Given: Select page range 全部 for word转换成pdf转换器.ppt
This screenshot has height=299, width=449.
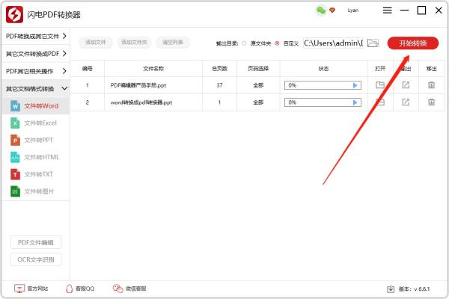Looking at the screenshot, I should (258, 102).
